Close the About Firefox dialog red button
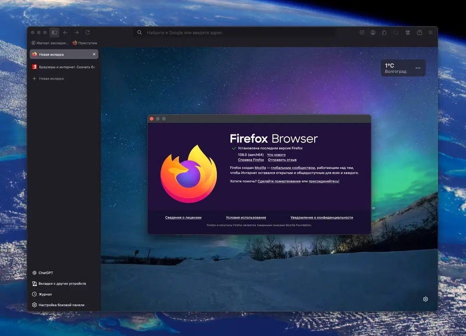Image resolution: width=466 pixels, height=336 pixels. 152,119
